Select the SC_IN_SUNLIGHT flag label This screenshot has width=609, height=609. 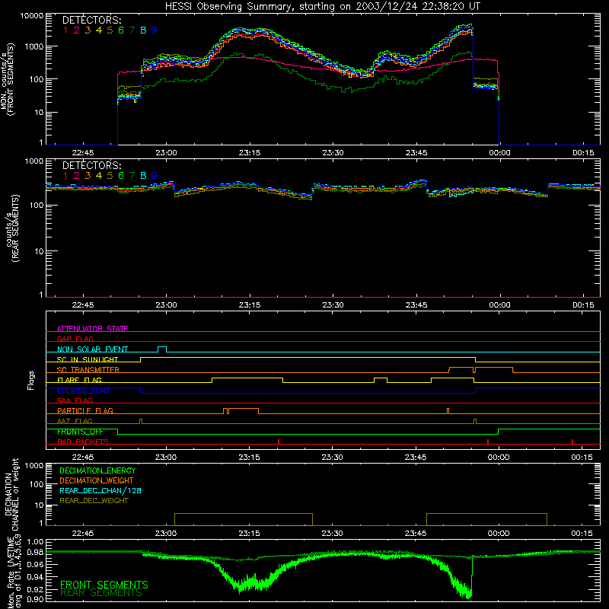tap(88, 359)
